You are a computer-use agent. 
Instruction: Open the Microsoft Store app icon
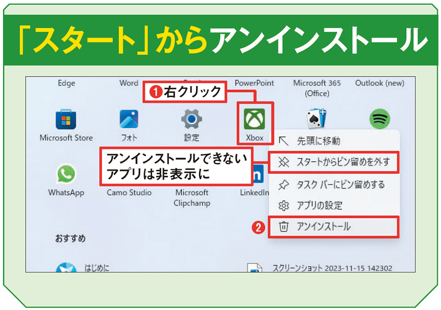coord(66,119)
